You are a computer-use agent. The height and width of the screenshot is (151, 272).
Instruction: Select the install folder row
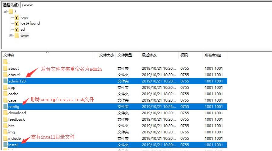tap(115, 145)
